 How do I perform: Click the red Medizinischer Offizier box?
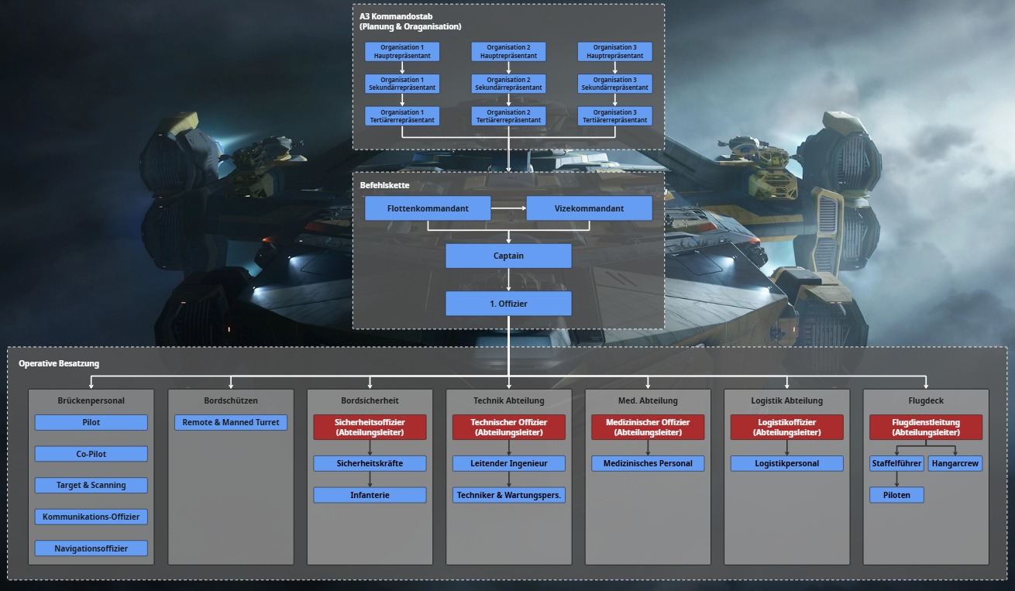(648, 427)
